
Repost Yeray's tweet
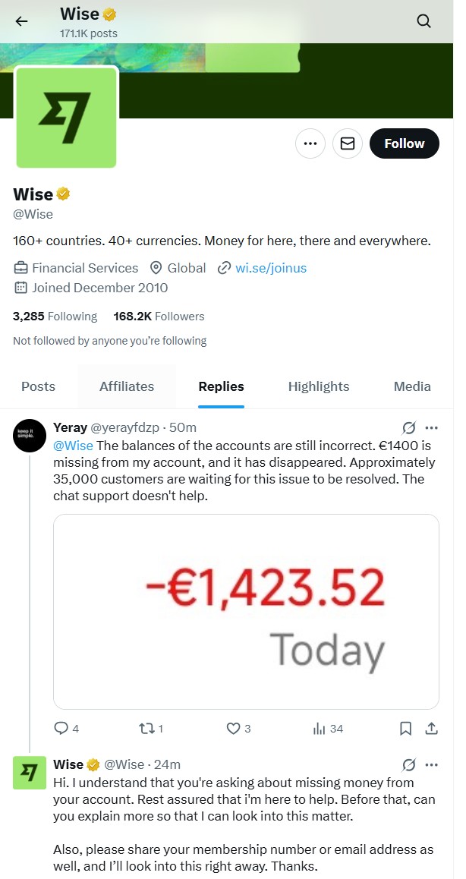[150, 728]
